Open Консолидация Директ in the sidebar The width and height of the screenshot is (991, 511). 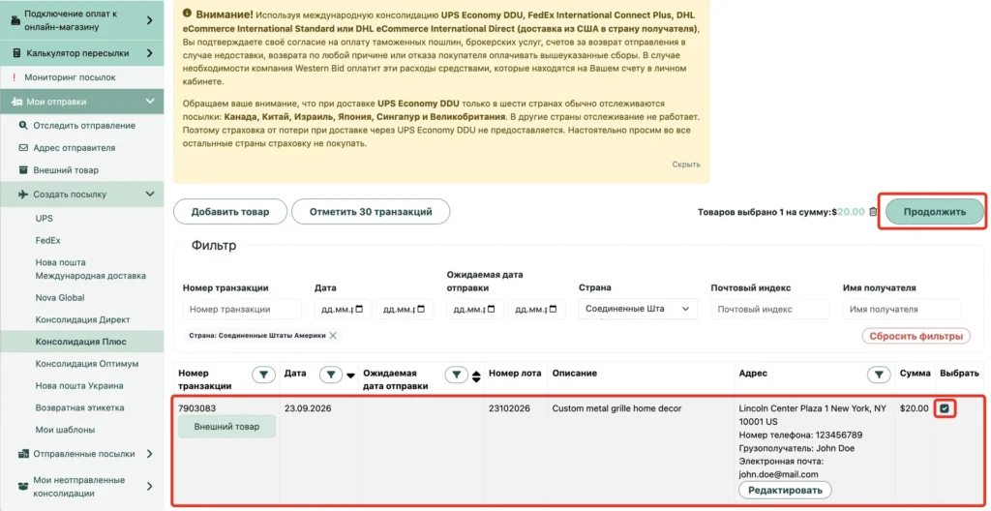[83, 319]
